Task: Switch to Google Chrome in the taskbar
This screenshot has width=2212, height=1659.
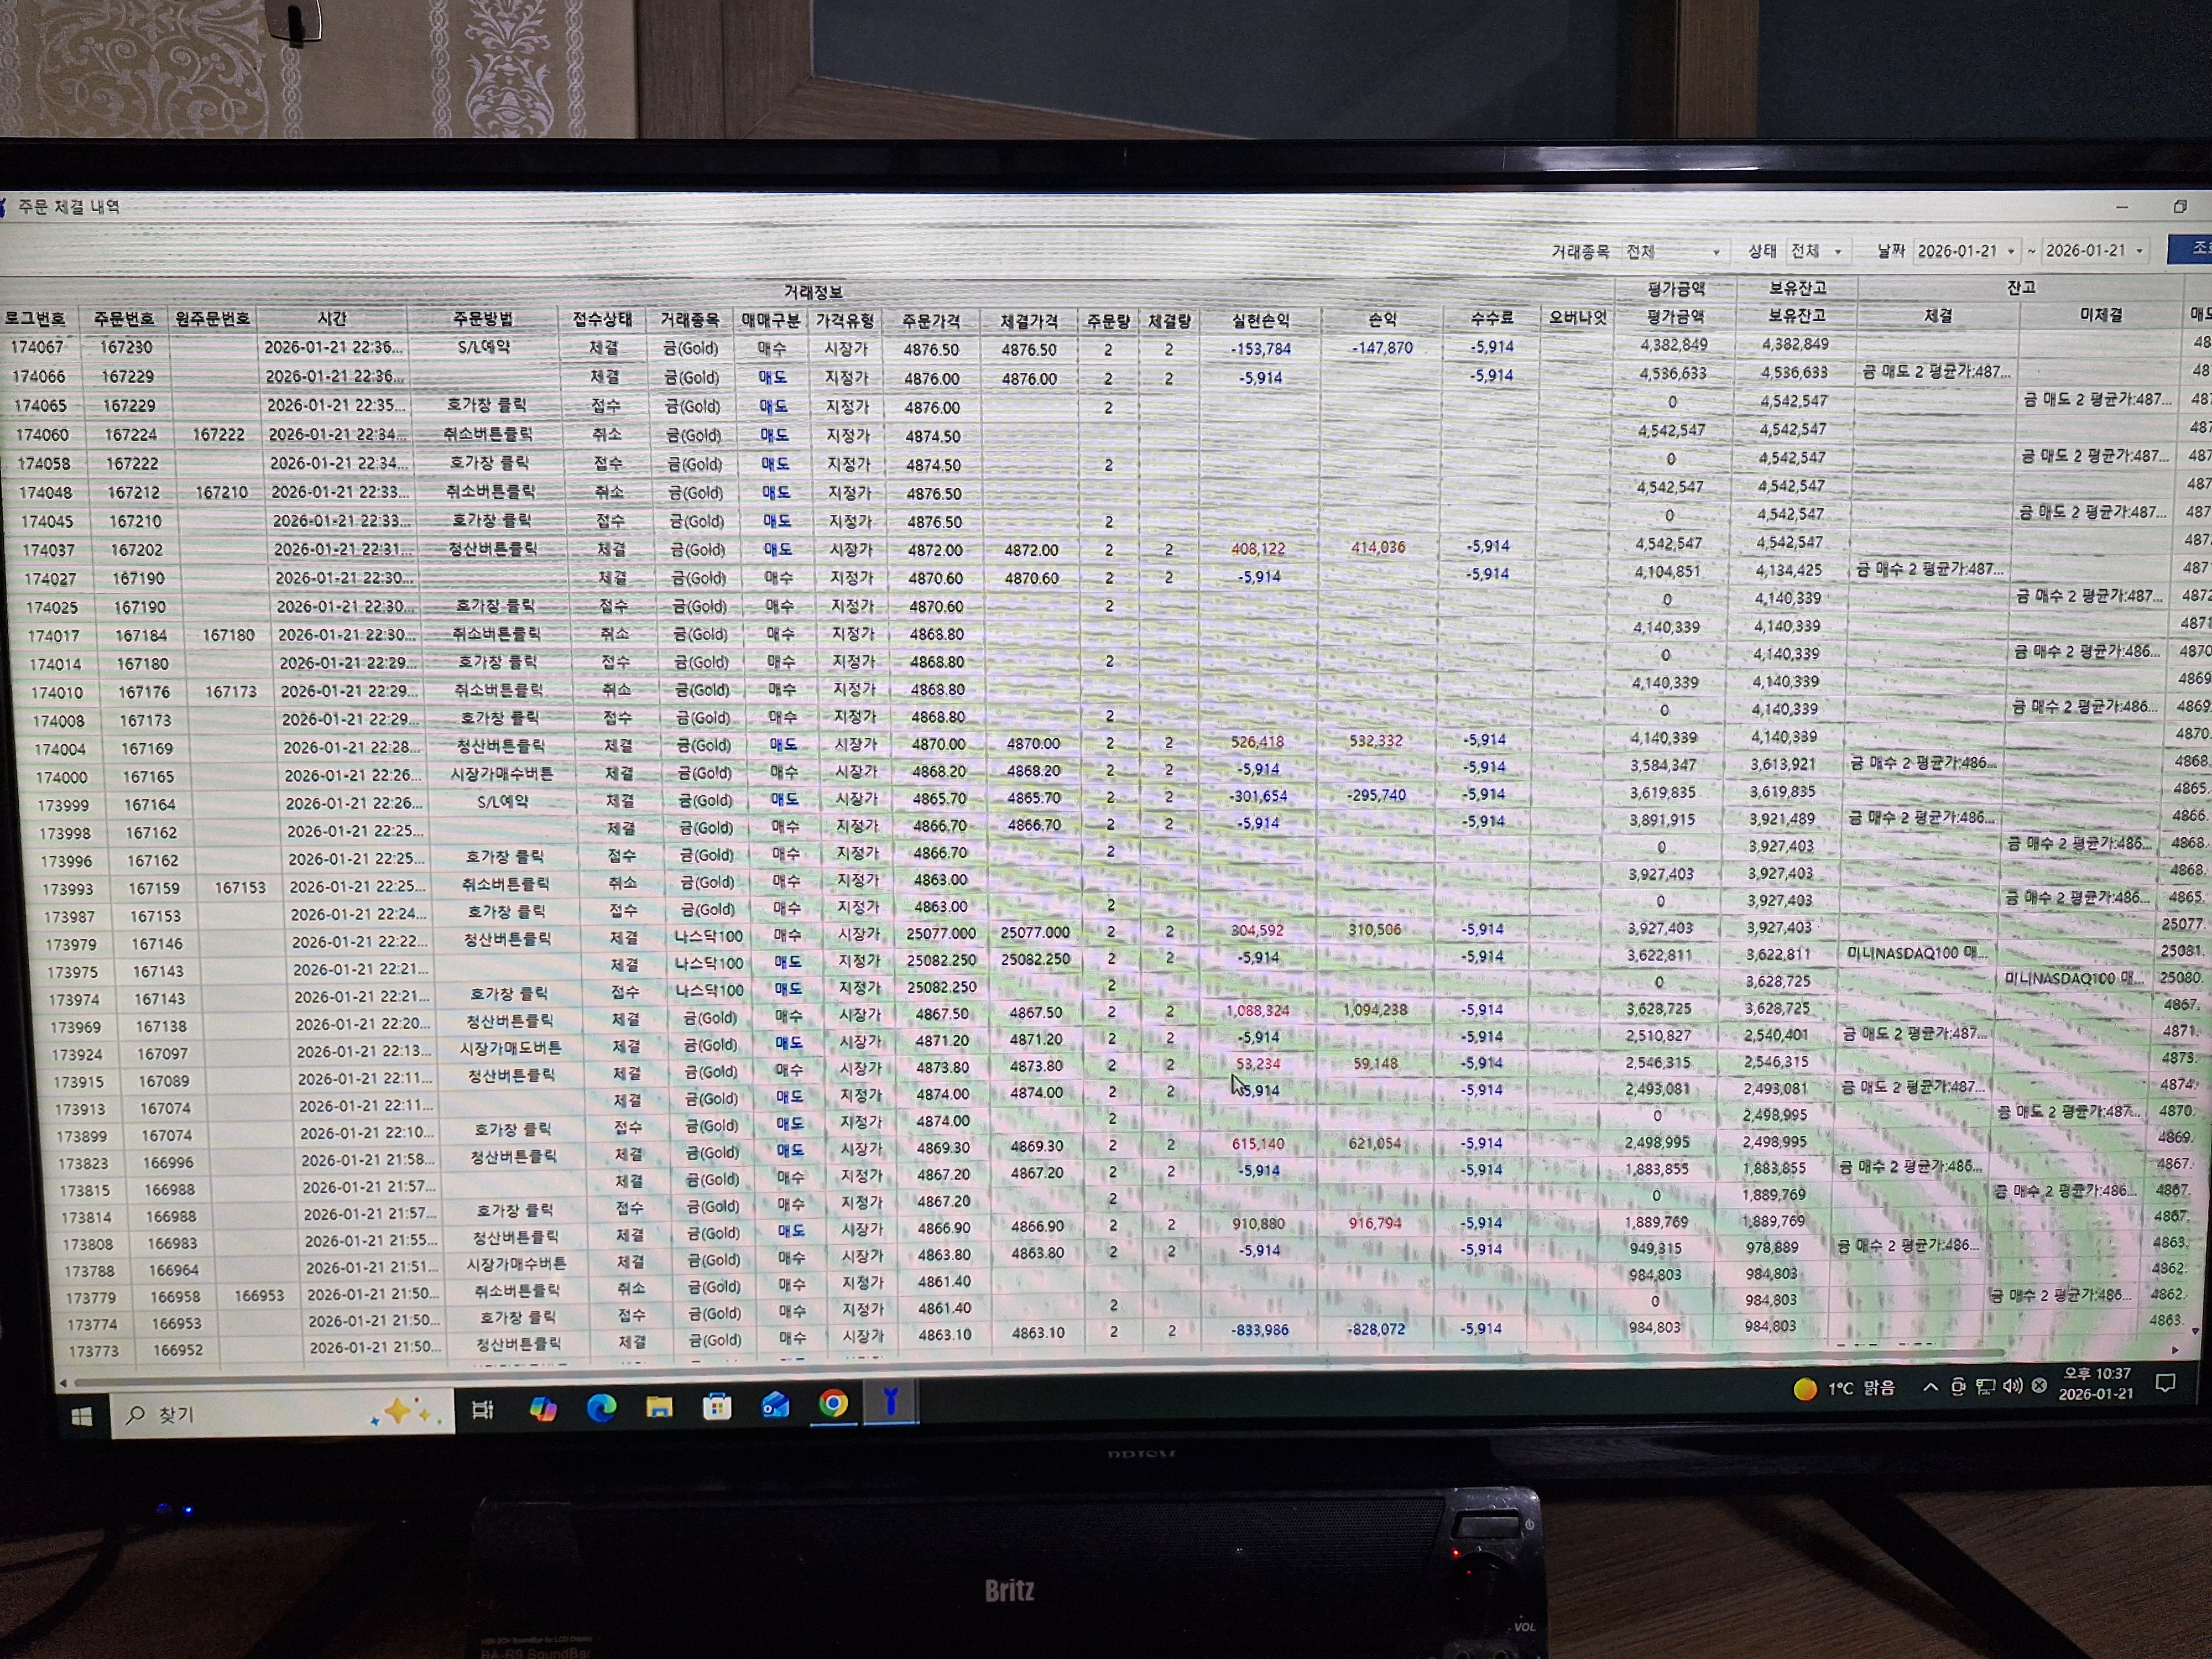Action: [x=833, y=1404]
